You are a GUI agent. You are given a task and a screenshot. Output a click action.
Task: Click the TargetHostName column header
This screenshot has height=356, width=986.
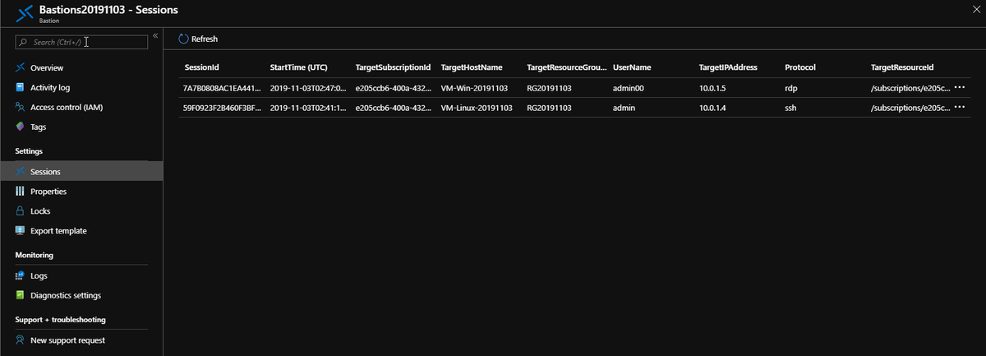click(x=472, y=67)
